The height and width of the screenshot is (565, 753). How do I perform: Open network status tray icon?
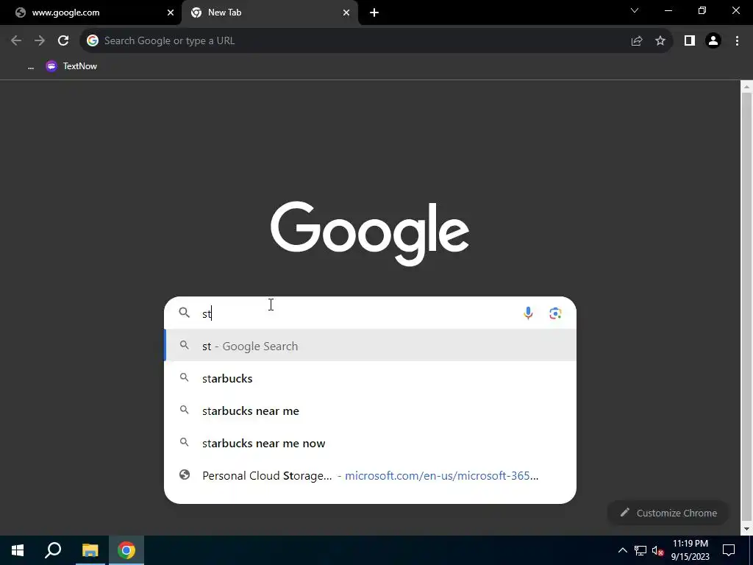(640, 550)
